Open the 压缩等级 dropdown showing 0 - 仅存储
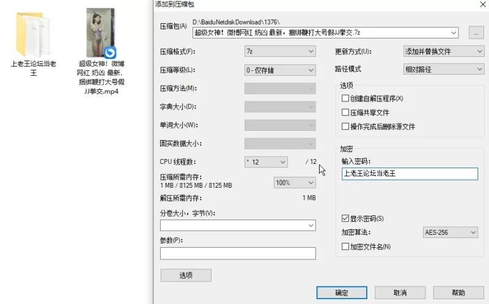This screenshot has height=304, width=489. click(x=280, y=70)
